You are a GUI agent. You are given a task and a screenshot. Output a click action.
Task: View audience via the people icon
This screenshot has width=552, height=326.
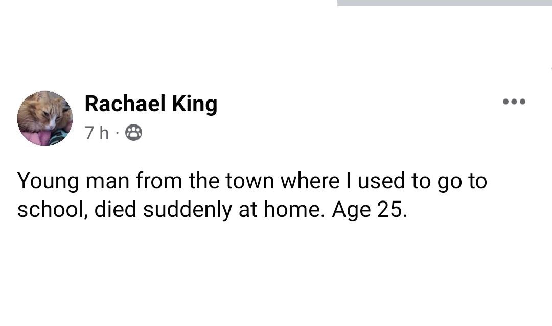click(133, 133)
